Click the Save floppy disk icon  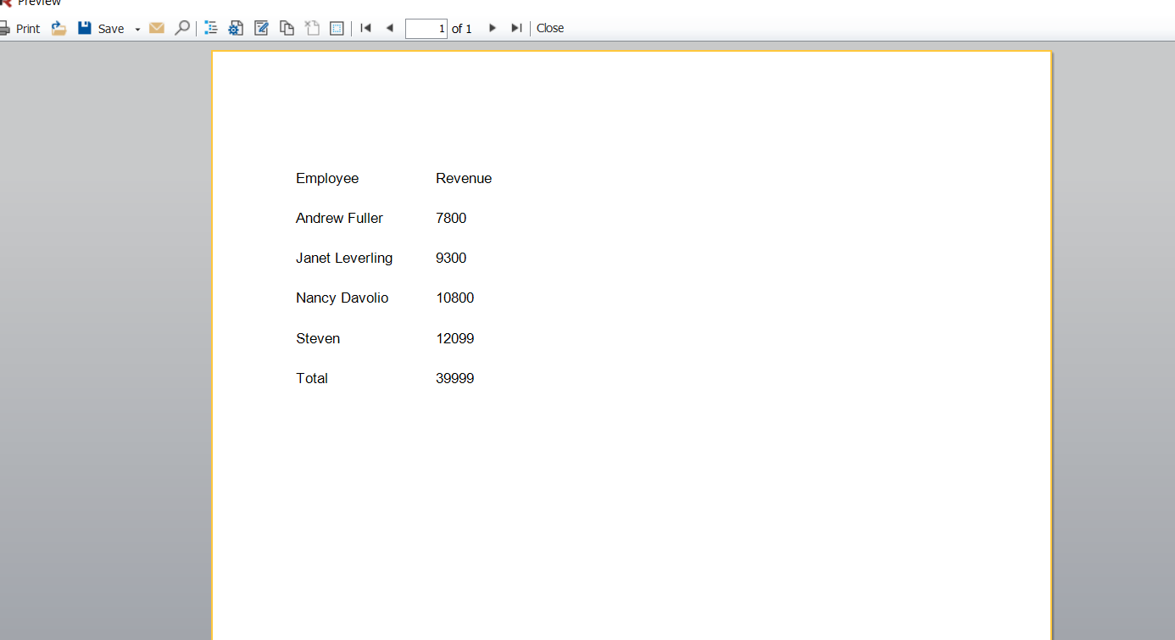pos(85,28)
